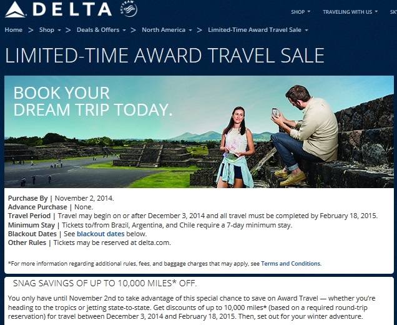Open the North America breadcrumb link

point(164,29)
